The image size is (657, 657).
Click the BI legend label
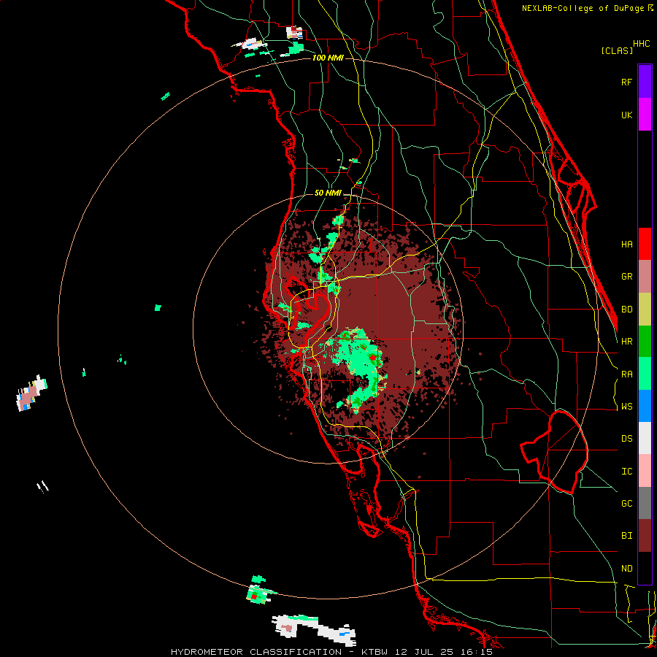click(x=626, y=536)
